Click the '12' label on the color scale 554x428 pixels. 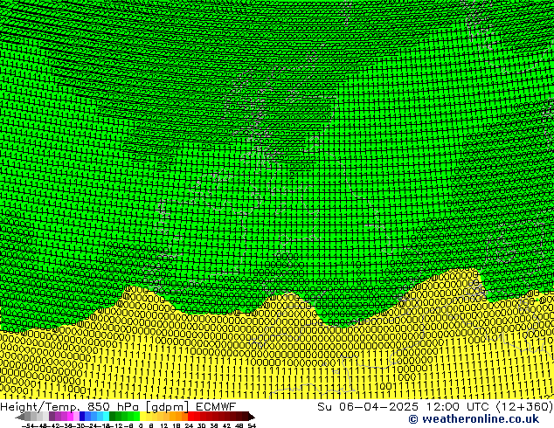pos(164,426)
